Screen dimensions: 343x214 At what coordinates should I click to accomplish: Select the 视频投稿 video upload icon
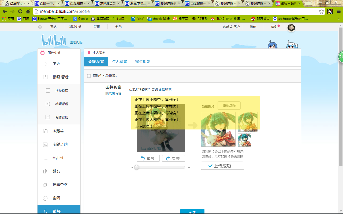point(47,90)
